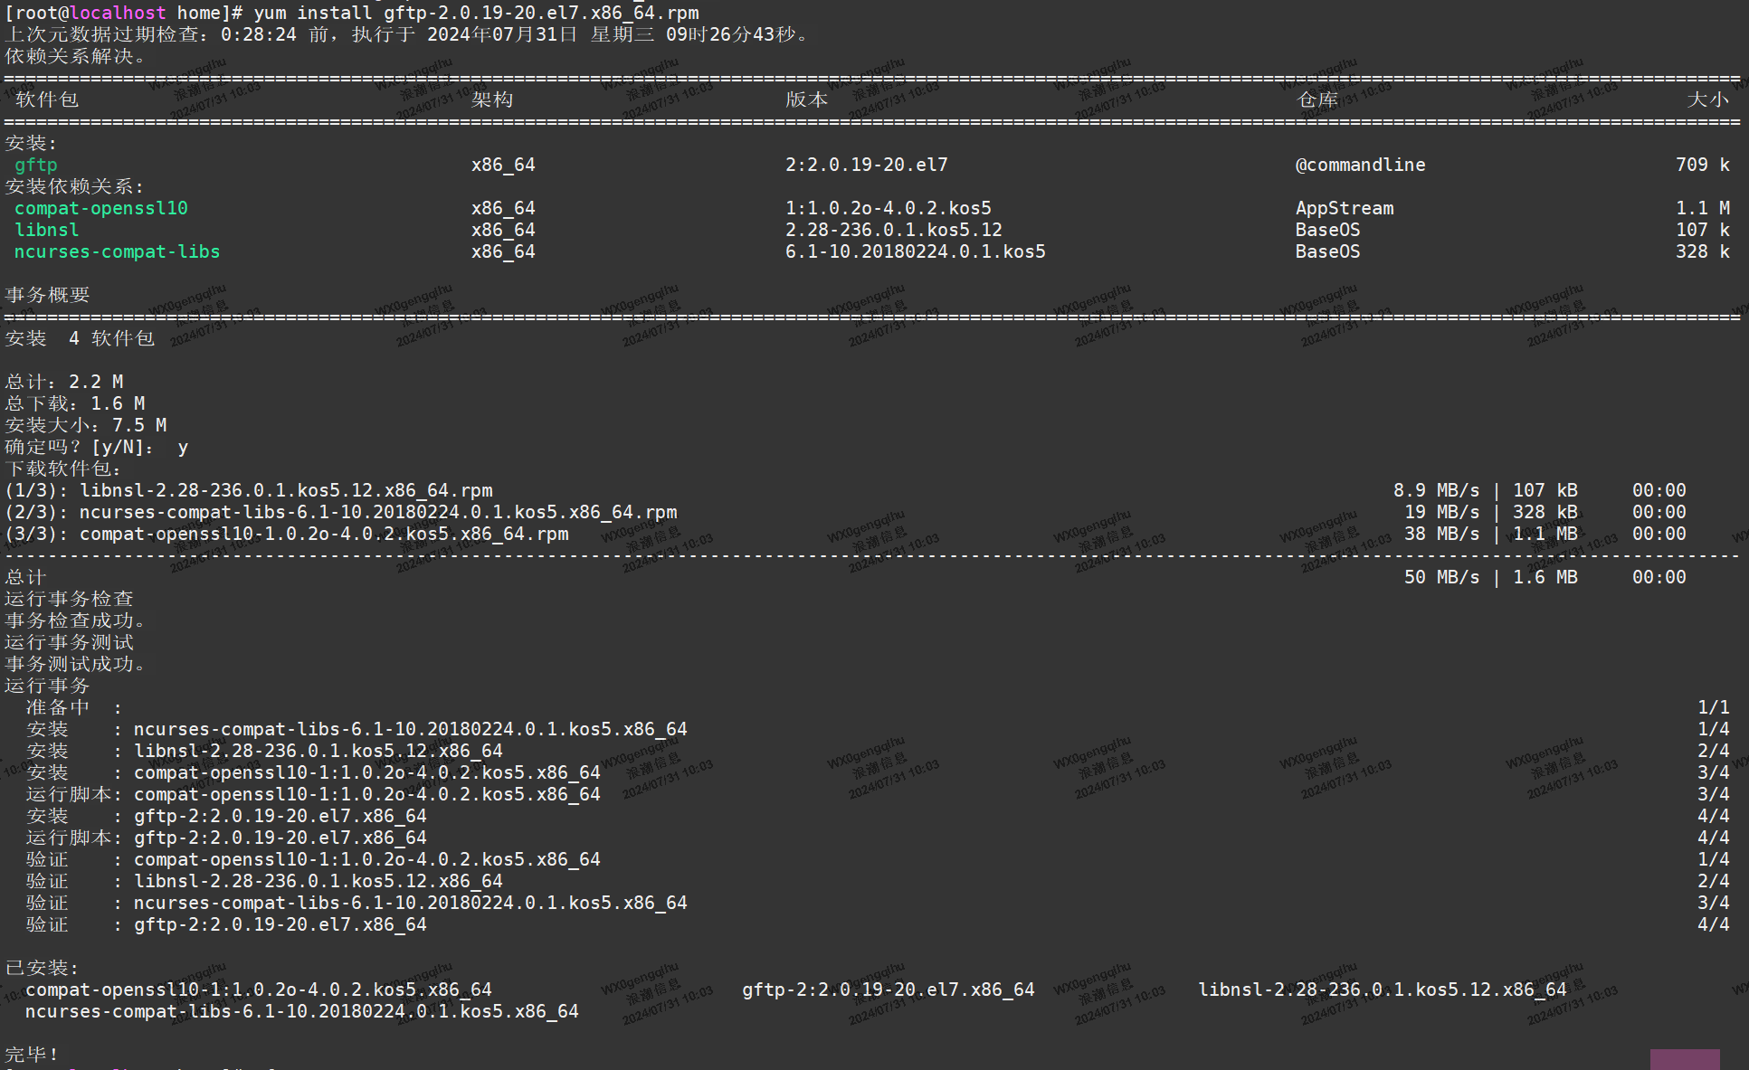Click the AppStream repository label
Screen dimensions: 1749x1070
click(x=1345, y=208)
